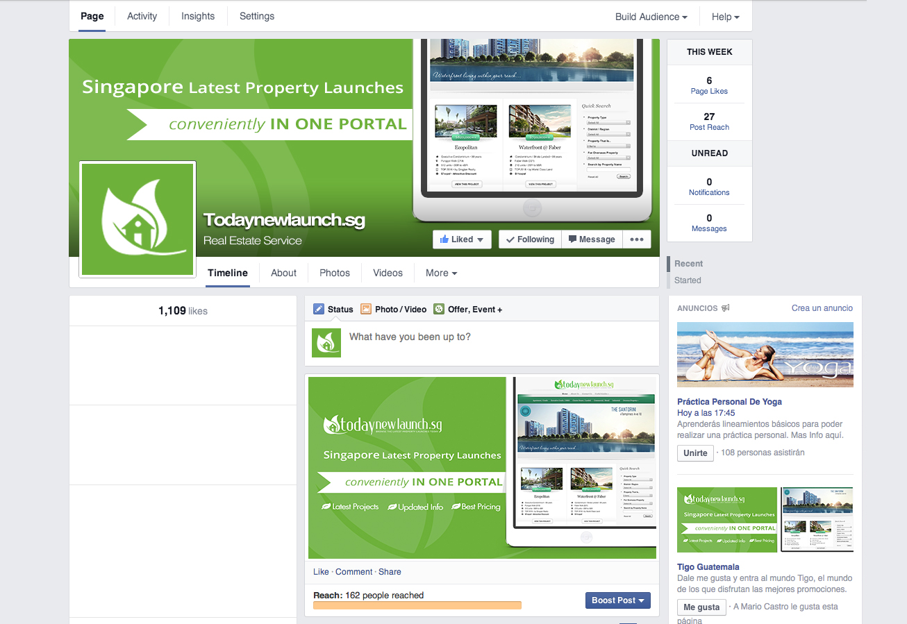The height and width of the screenshot is (624, 907).
Task: Open the Page Likes stat link
Action: [x=709, y=85]
